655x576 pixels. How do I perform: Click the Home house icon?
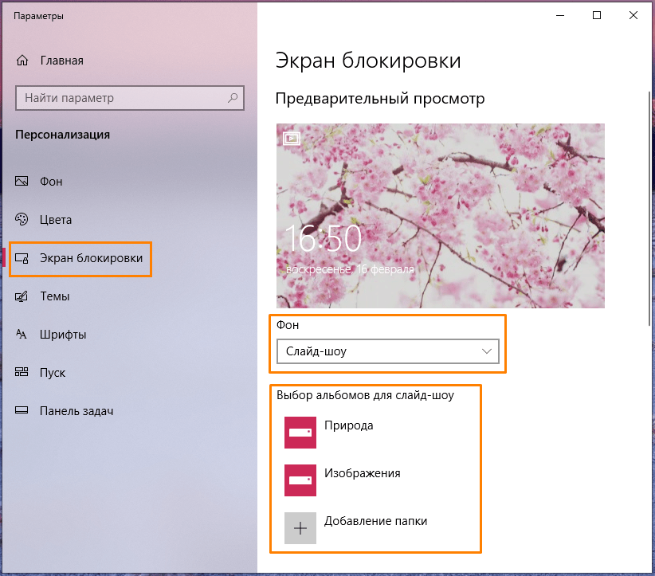pyautogui.click(x=22, y=61)
